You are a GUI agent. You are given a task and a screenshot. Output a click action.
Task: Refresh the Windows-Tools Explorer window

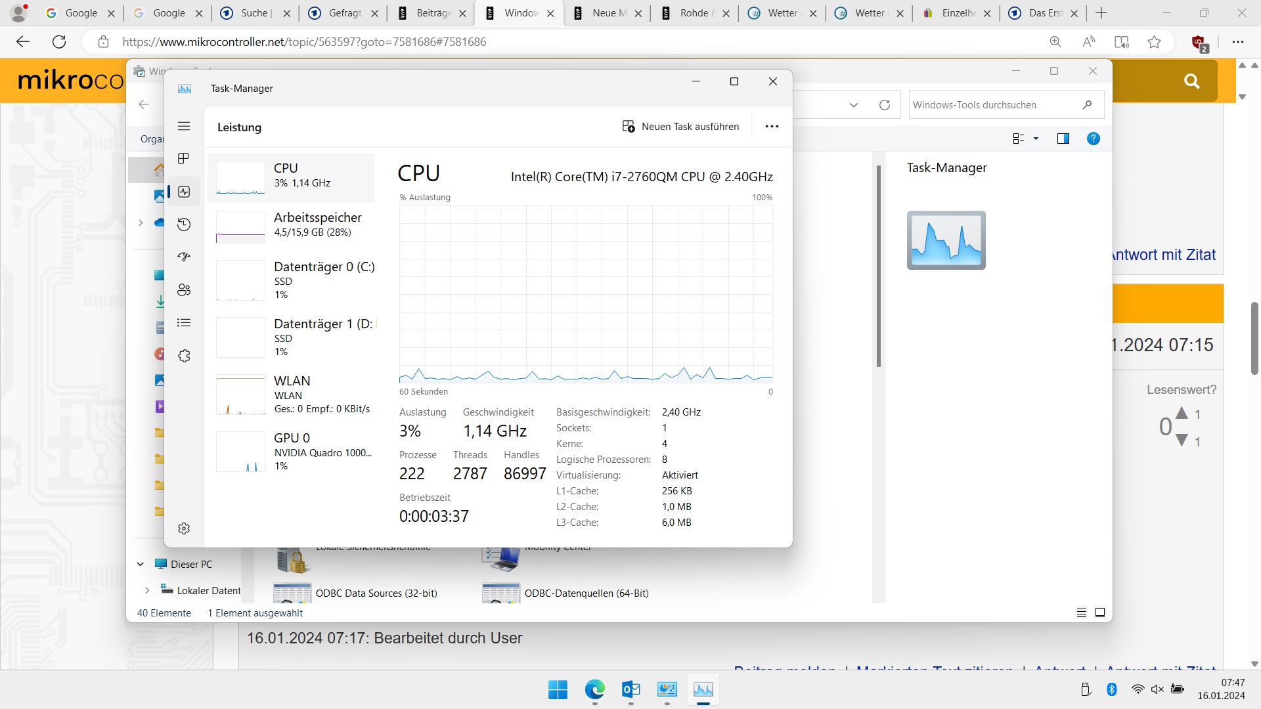(885, 105)
